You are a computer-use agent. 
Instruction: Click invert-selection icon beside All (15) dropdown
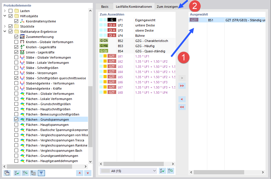pos(170,171)
